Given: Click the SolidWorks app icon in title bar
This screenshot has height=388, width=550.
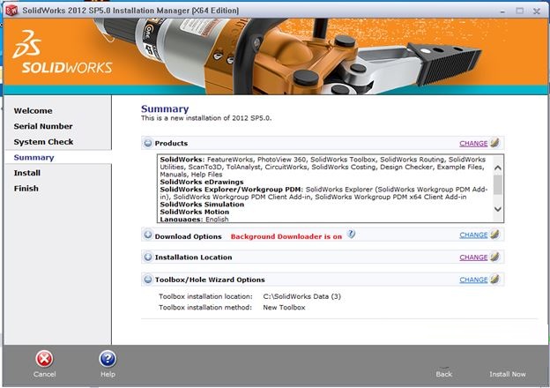Looking at the screenshot, I should [11, 11].
